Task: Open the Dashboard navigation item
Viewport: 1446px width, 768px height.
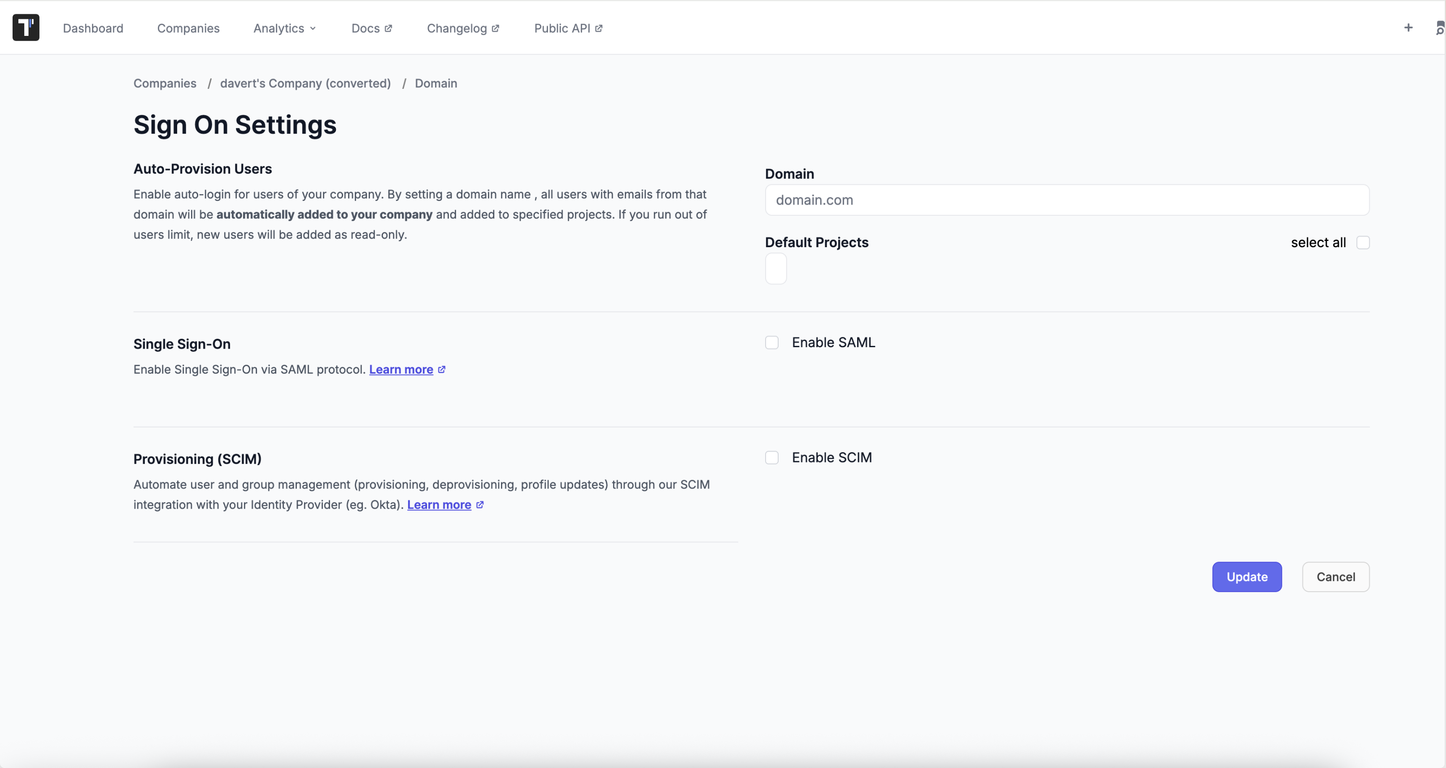Action: pyautogui.click(x=93, y=28)
